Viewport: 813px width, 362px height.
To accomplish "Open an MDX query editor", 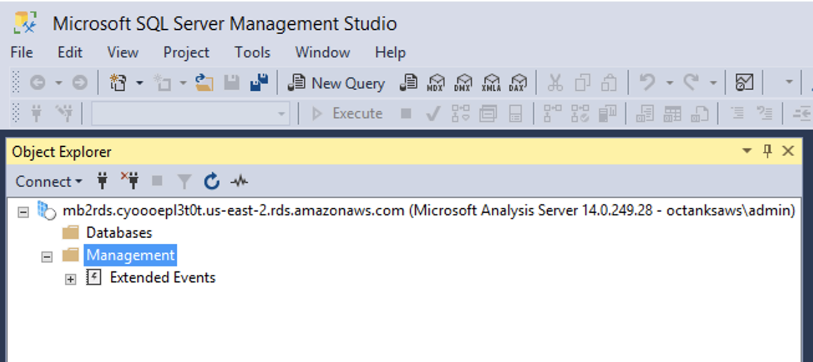I will click(436, 83).
